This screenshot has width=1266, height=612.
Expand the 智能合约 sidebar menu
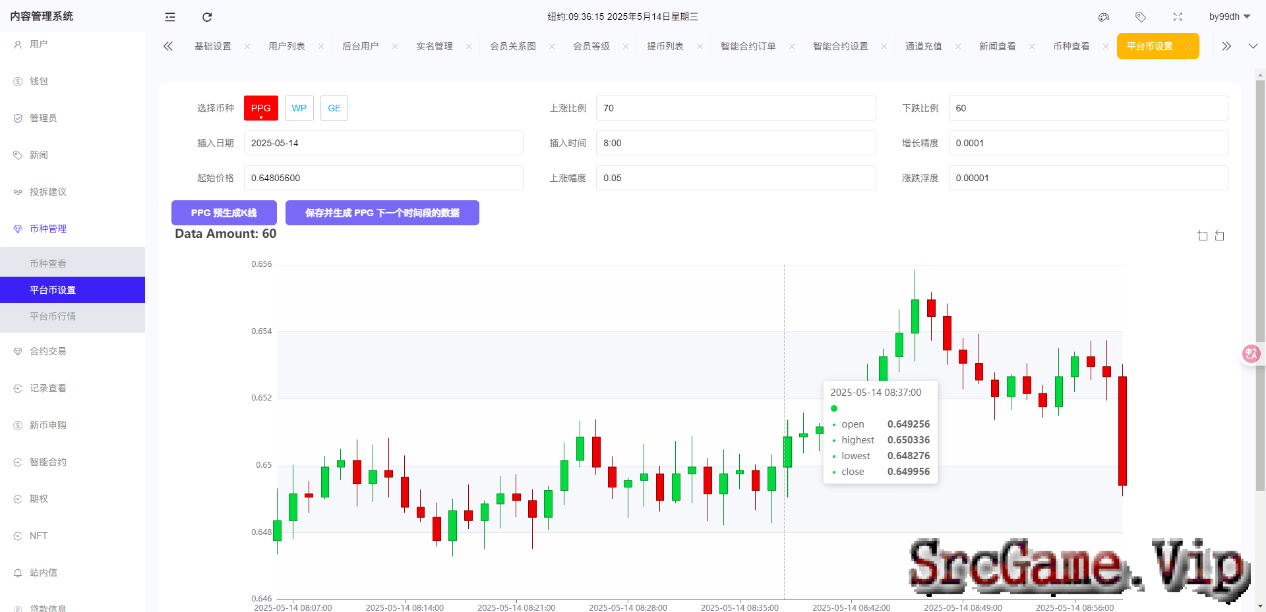pyautogui.click(x=73, y=462)
